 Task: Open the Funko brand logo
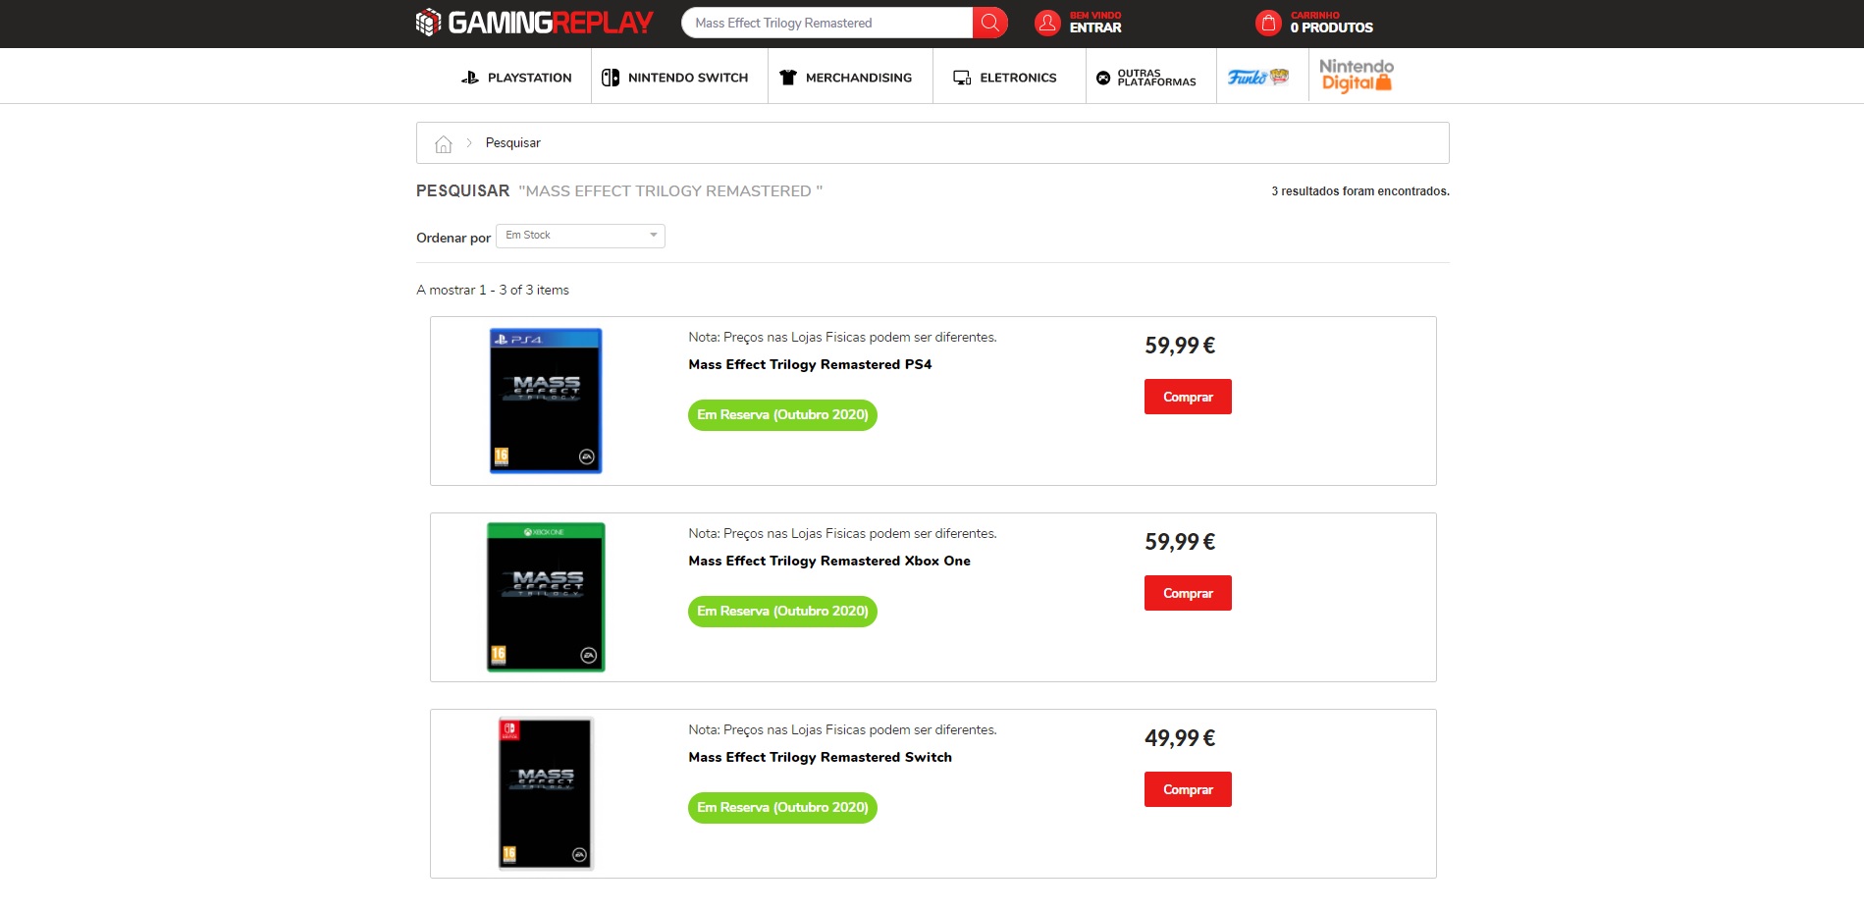[1258, 77]
